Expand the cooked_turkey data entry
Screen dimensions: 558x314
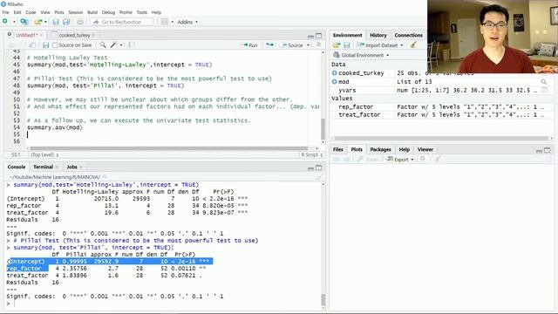[x=334, y=73]
